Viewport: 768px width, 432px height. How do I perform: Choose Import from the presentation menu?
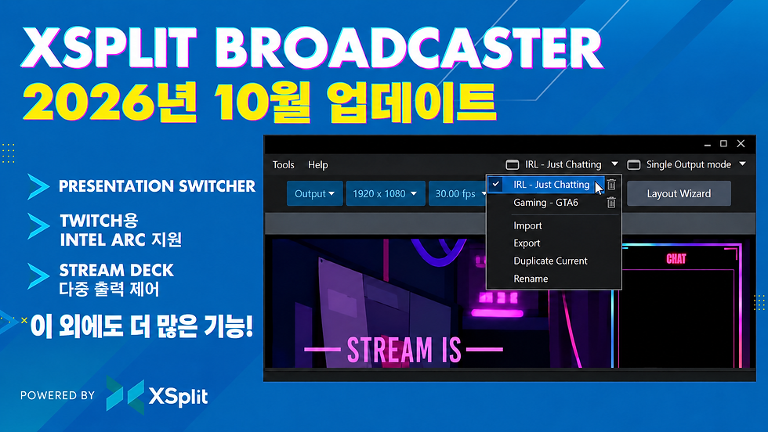(x=527, y=225)
